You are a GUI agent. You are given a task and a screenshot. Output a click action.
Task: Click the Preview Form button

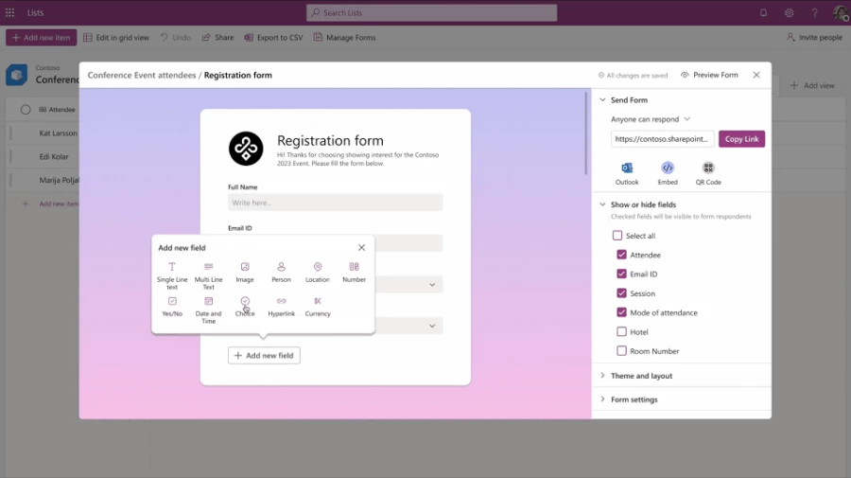point(709,75)
